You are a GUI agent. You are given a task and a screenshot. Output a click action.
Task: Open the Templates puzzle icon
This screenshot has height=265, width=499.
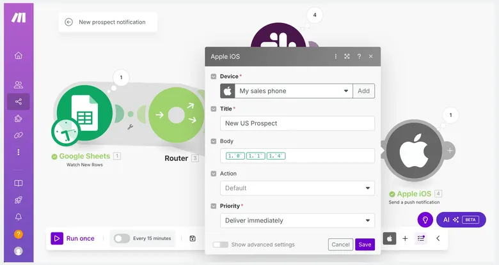[x=19, y=119]
